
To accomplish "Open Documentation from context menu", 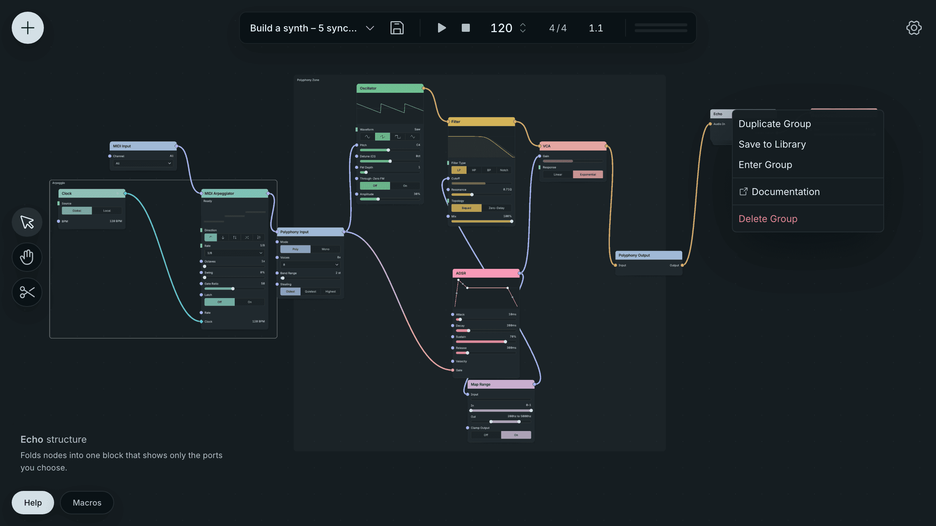I will 808,192.
